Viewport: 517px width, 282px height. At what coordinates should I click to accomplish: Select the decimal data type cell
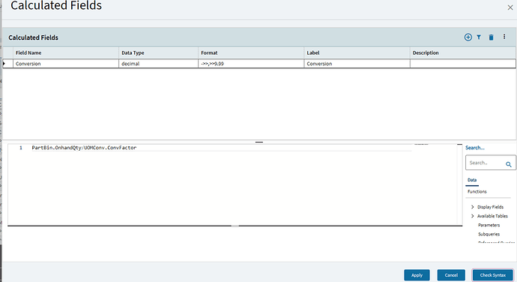point(158,64)
